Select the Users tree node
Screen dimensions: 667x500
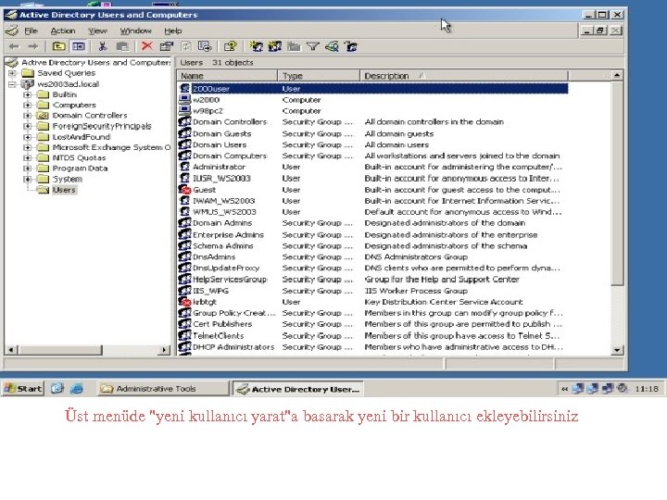(64, 190)
